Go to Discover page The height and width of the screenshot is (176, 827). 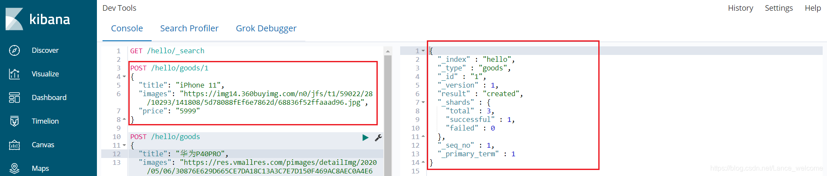pyautogui.click(x=45, y=50)
